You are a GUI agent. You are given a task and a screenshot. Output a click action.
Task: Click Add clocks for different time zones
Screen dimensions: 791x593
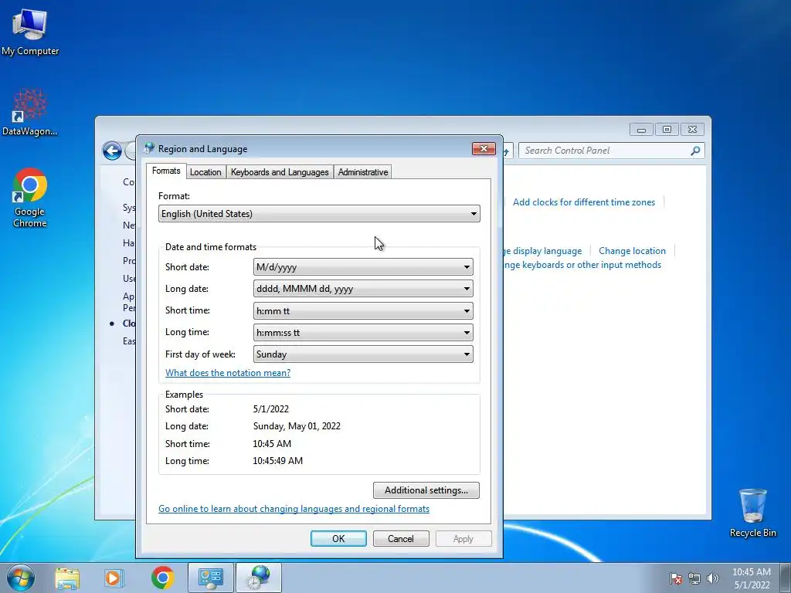click(584, 202)
